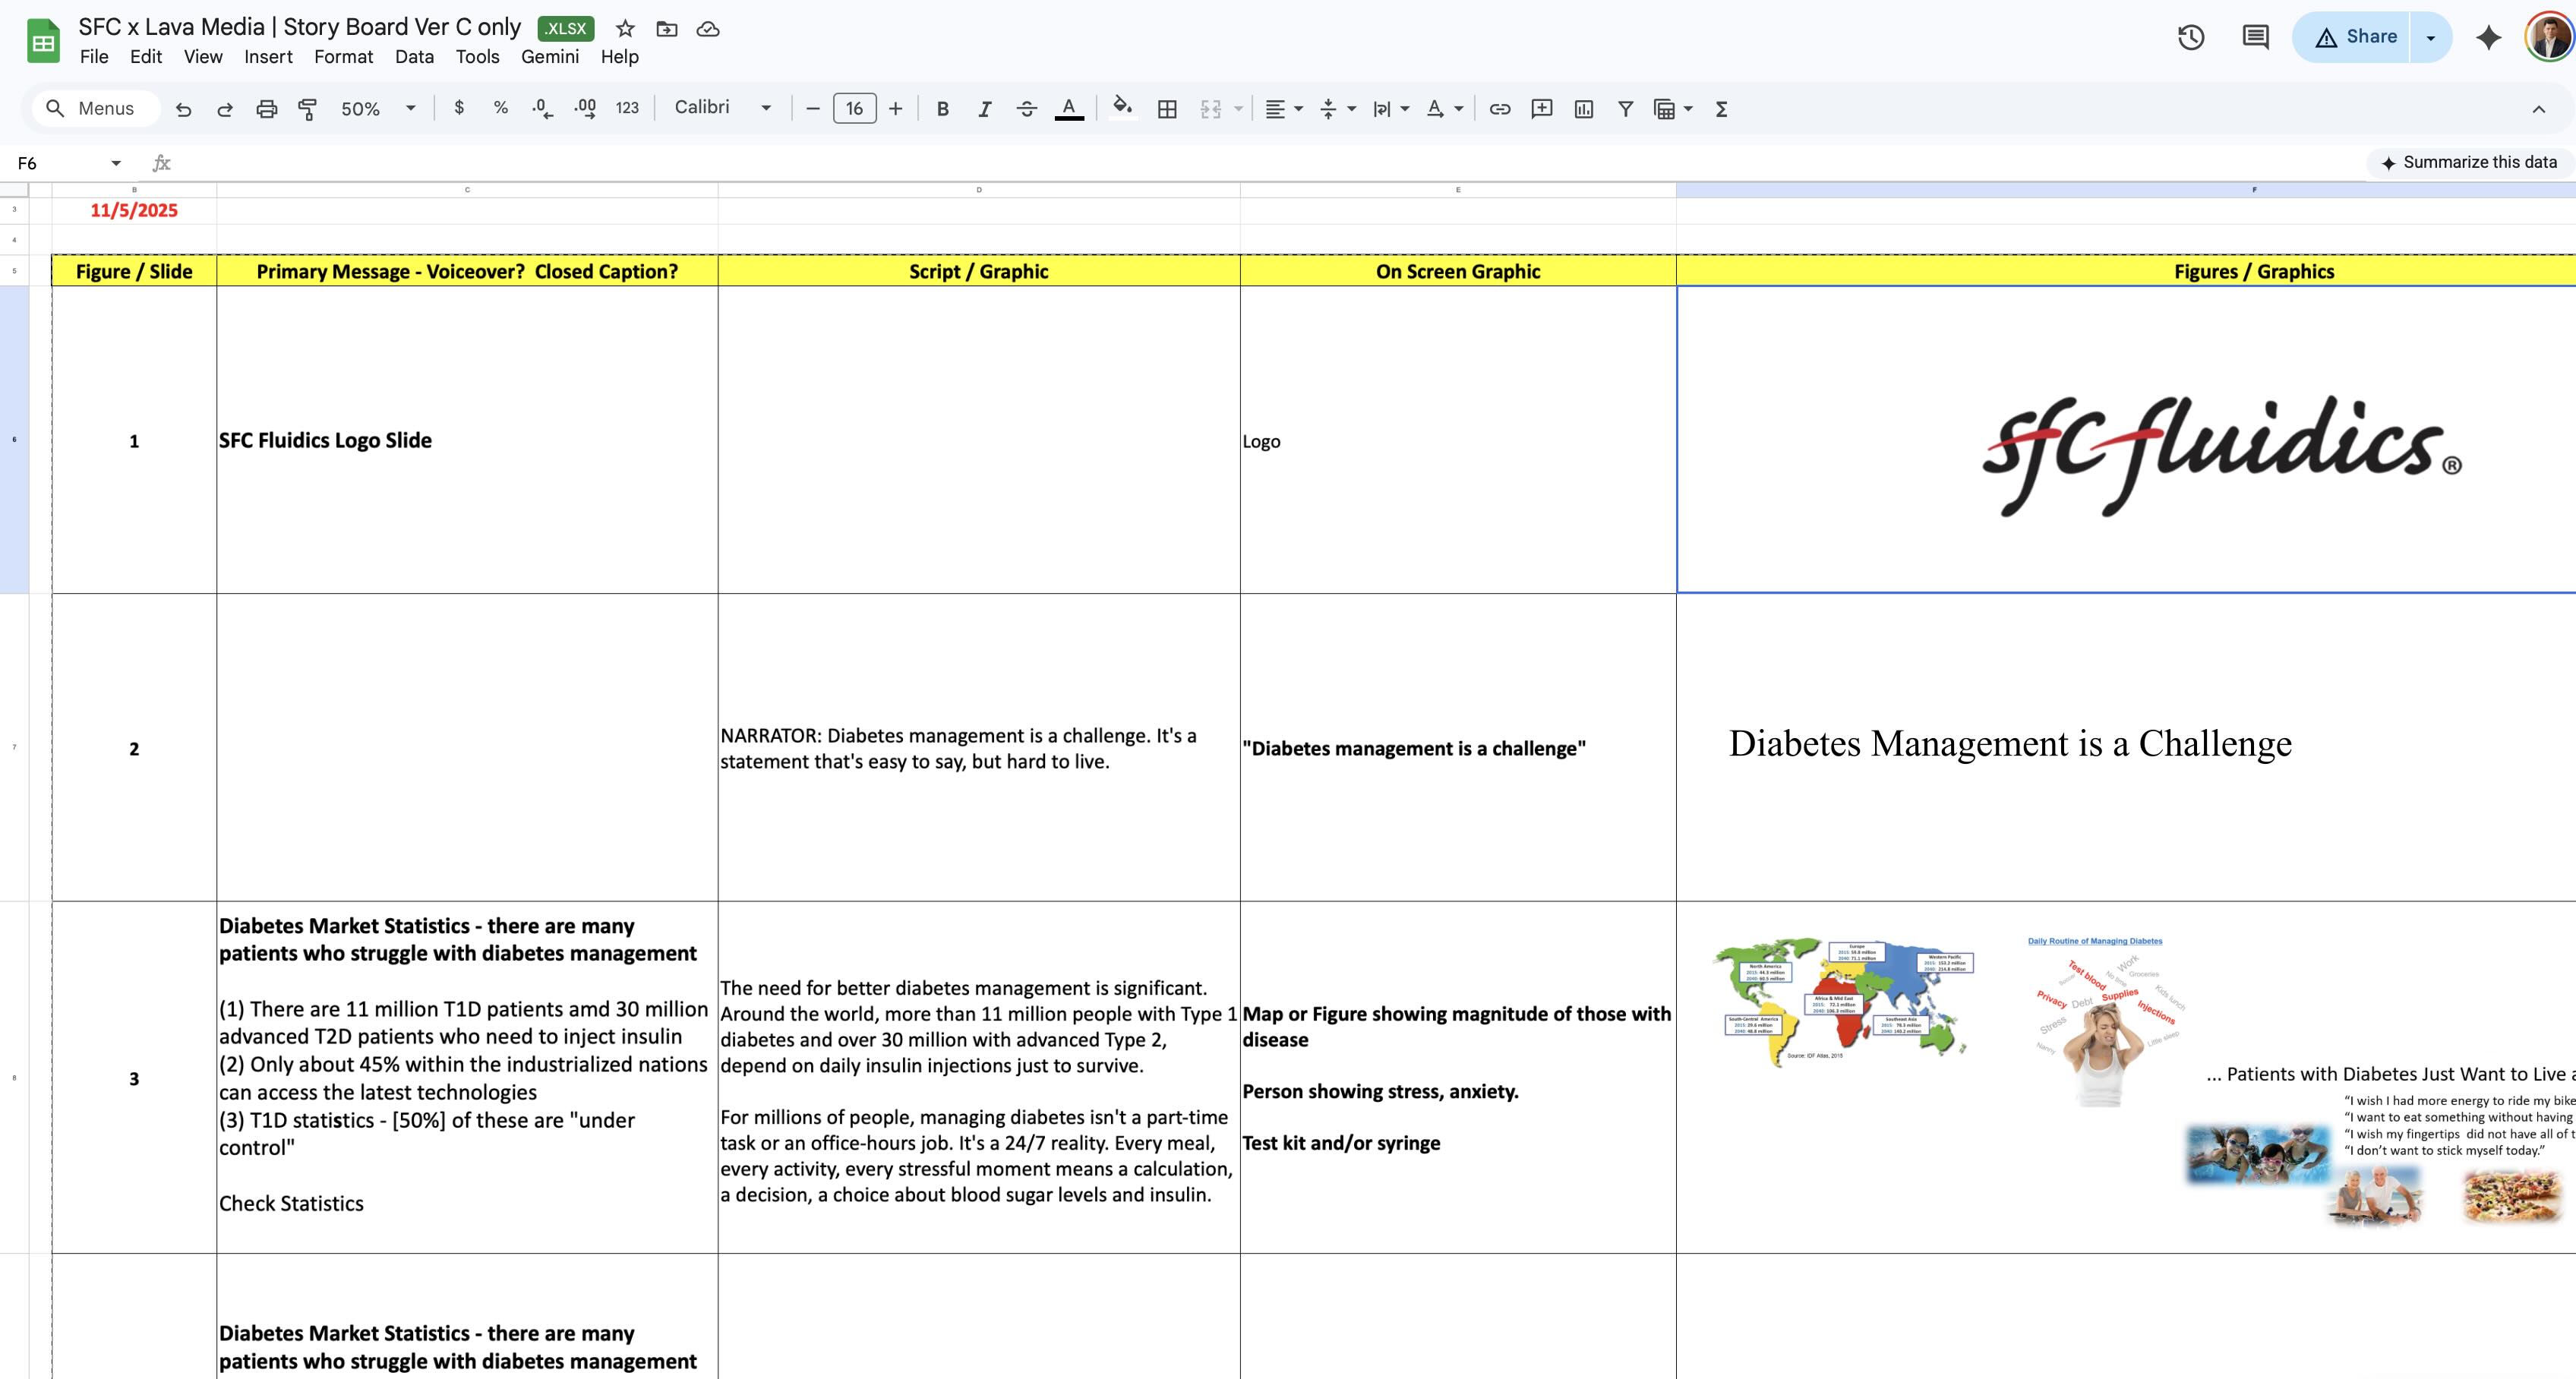The height and width of the screenshot is (1379, 2576).
Task: Open the fill color picker
Action: click(x=1122, y=108)
